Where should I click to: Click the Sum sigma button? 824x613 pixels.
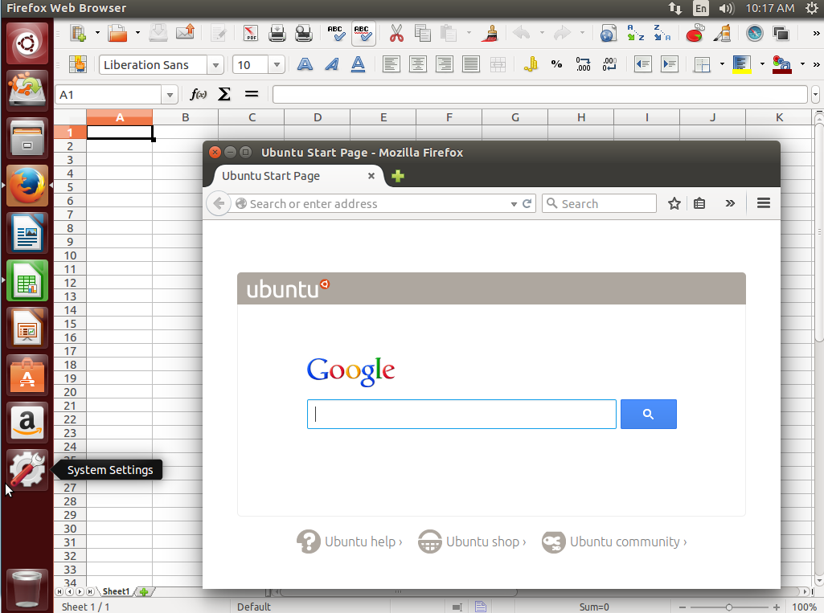(x=224, y=95)
